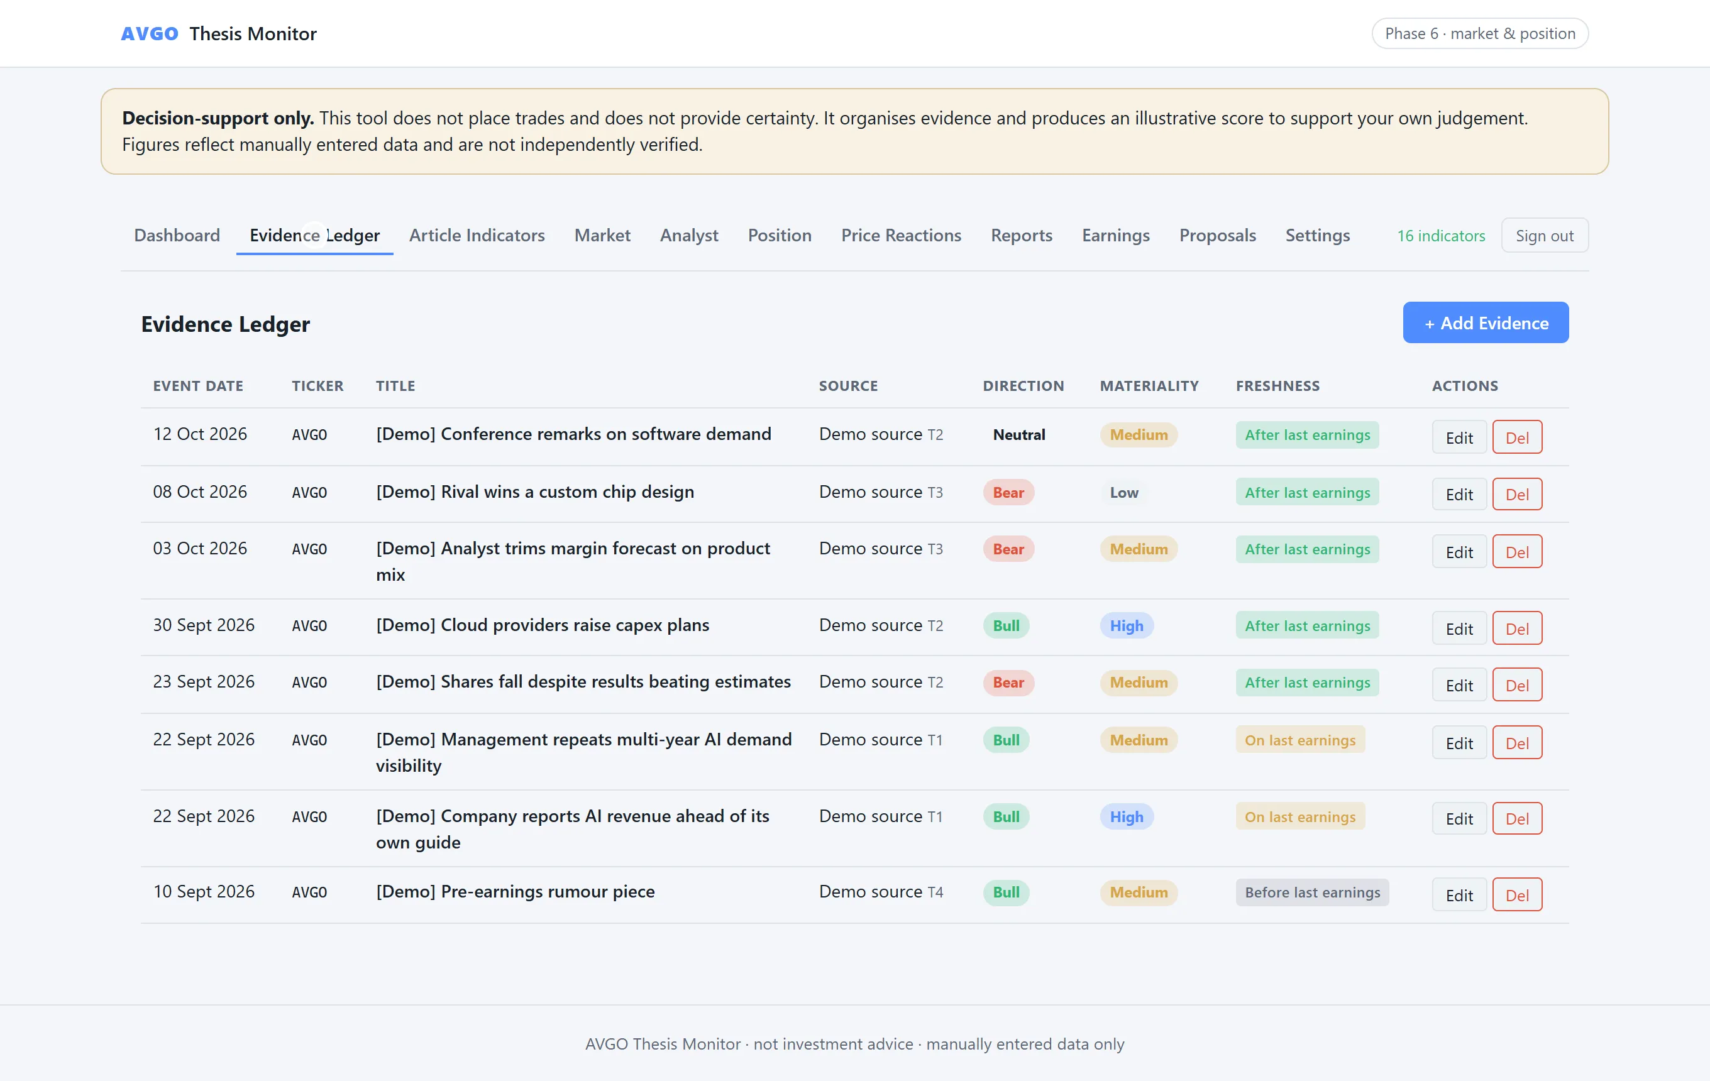The height and width of the screenshot is (1081, 1710).
Task: Edit the Management repeats multi-year AI demand row
Action: (1459, 742)
